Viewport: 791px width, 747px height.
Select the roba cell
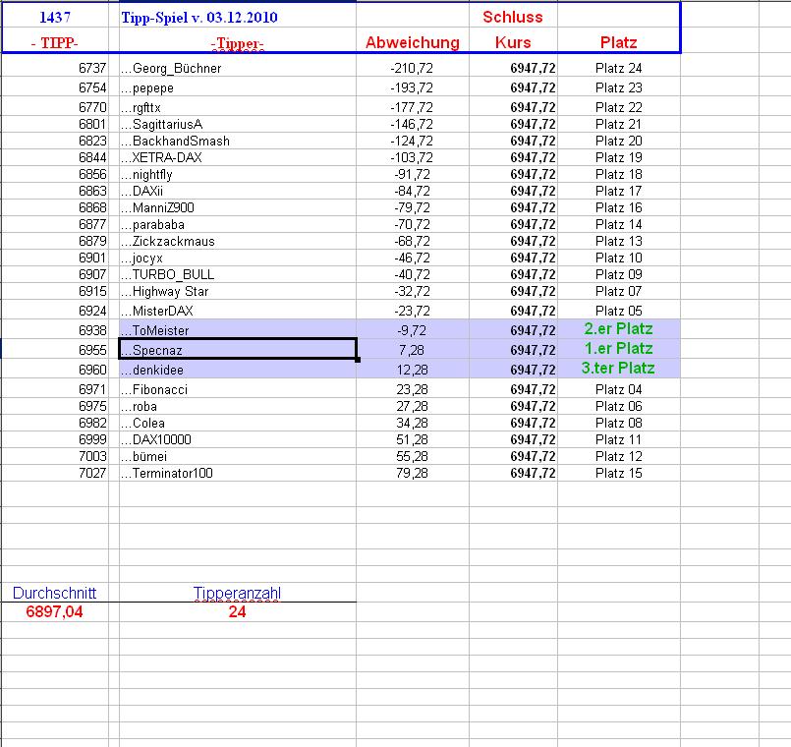pos(238,406)
